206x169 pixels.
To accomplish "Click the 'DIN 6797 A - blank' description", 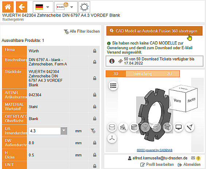I will pos(48,62).
